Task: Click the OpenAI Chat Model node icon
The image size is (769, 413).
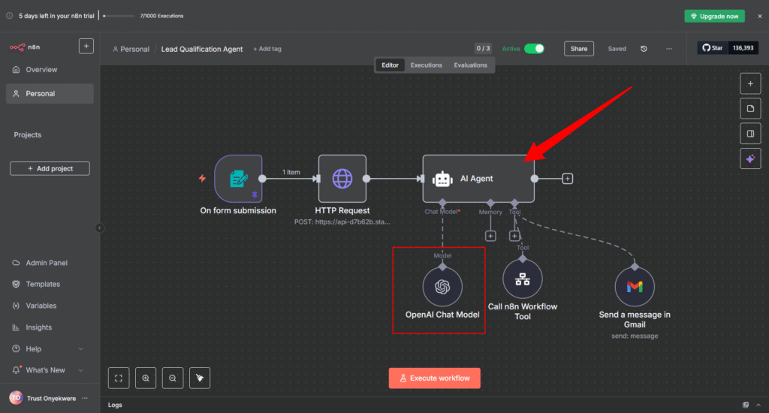Action: click(442, 287)
